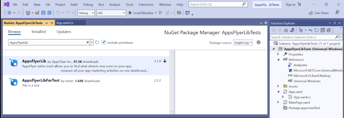344x118 pixels.
Task: Click the Open File folder icon
Action: (37, 13)
